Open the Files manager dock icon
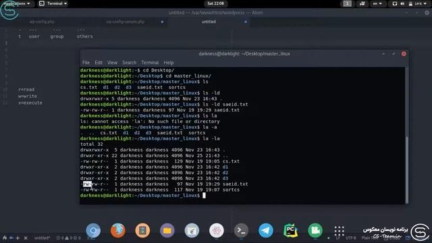Screen dimensions: 432x243 click(x=167, y=230)
